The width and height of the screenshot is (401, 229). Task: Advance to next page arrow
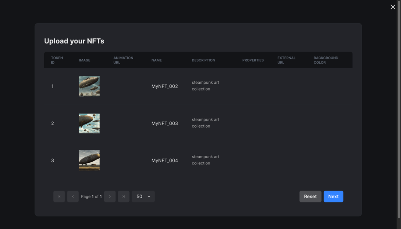pos(110,196)
